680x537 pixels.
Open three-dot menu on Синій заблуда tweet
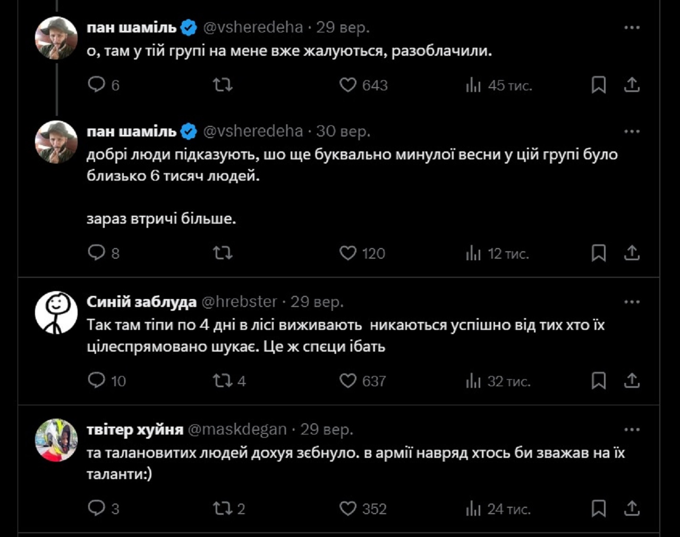point(632,302)
